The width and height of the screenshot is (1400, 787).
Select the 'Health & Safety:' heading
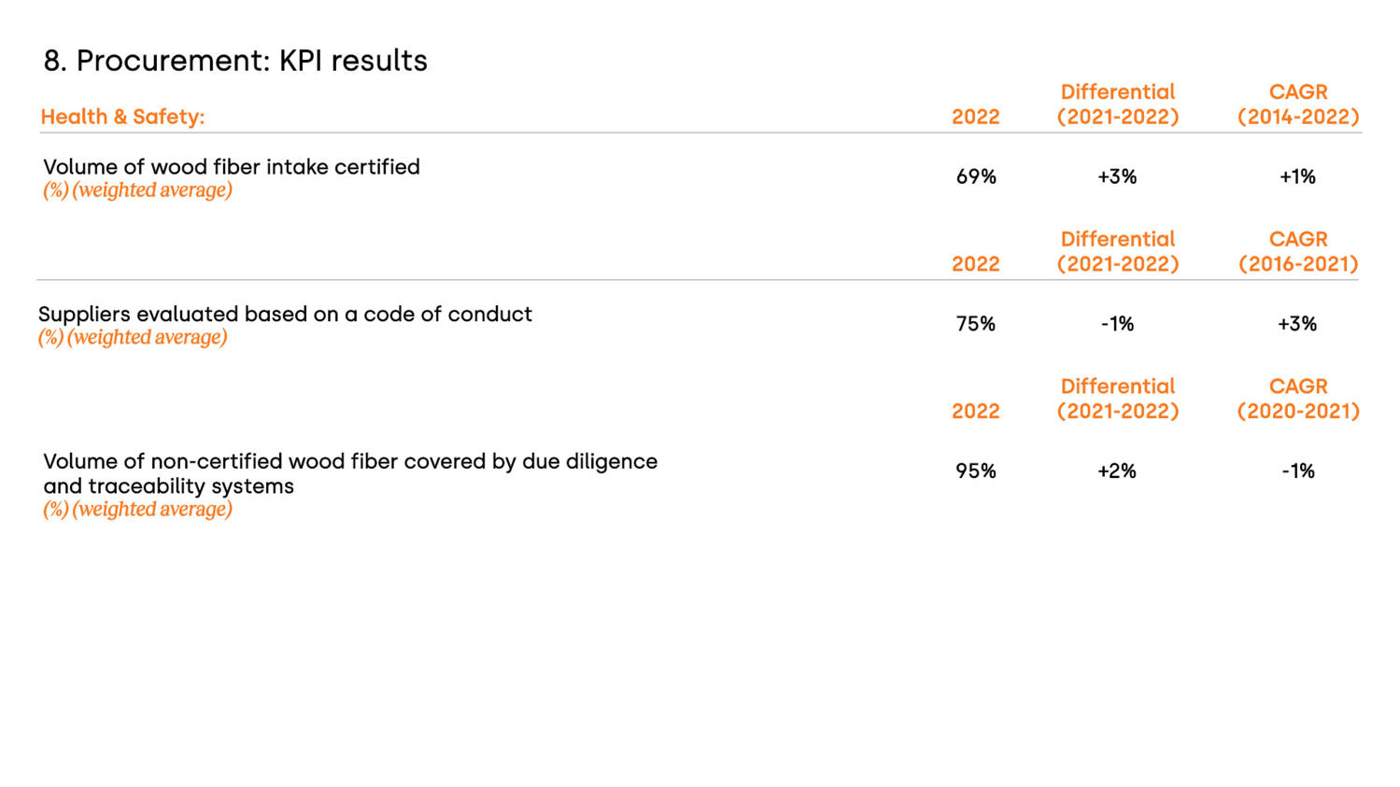pyautogui.click(x=122, y=117)
